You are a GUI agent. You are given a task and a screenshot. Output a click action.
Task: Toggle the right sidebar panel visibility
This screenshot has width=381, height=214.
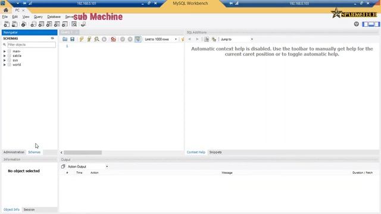tap(377, 24)
